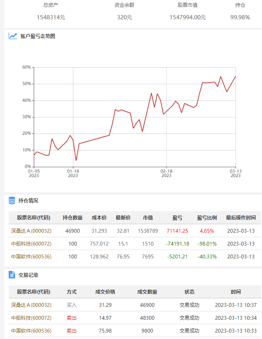Select the 账户盈亏走势图 section title
Image resolution: width=262 pixels, height=339 pixels.
click(38, 36)
